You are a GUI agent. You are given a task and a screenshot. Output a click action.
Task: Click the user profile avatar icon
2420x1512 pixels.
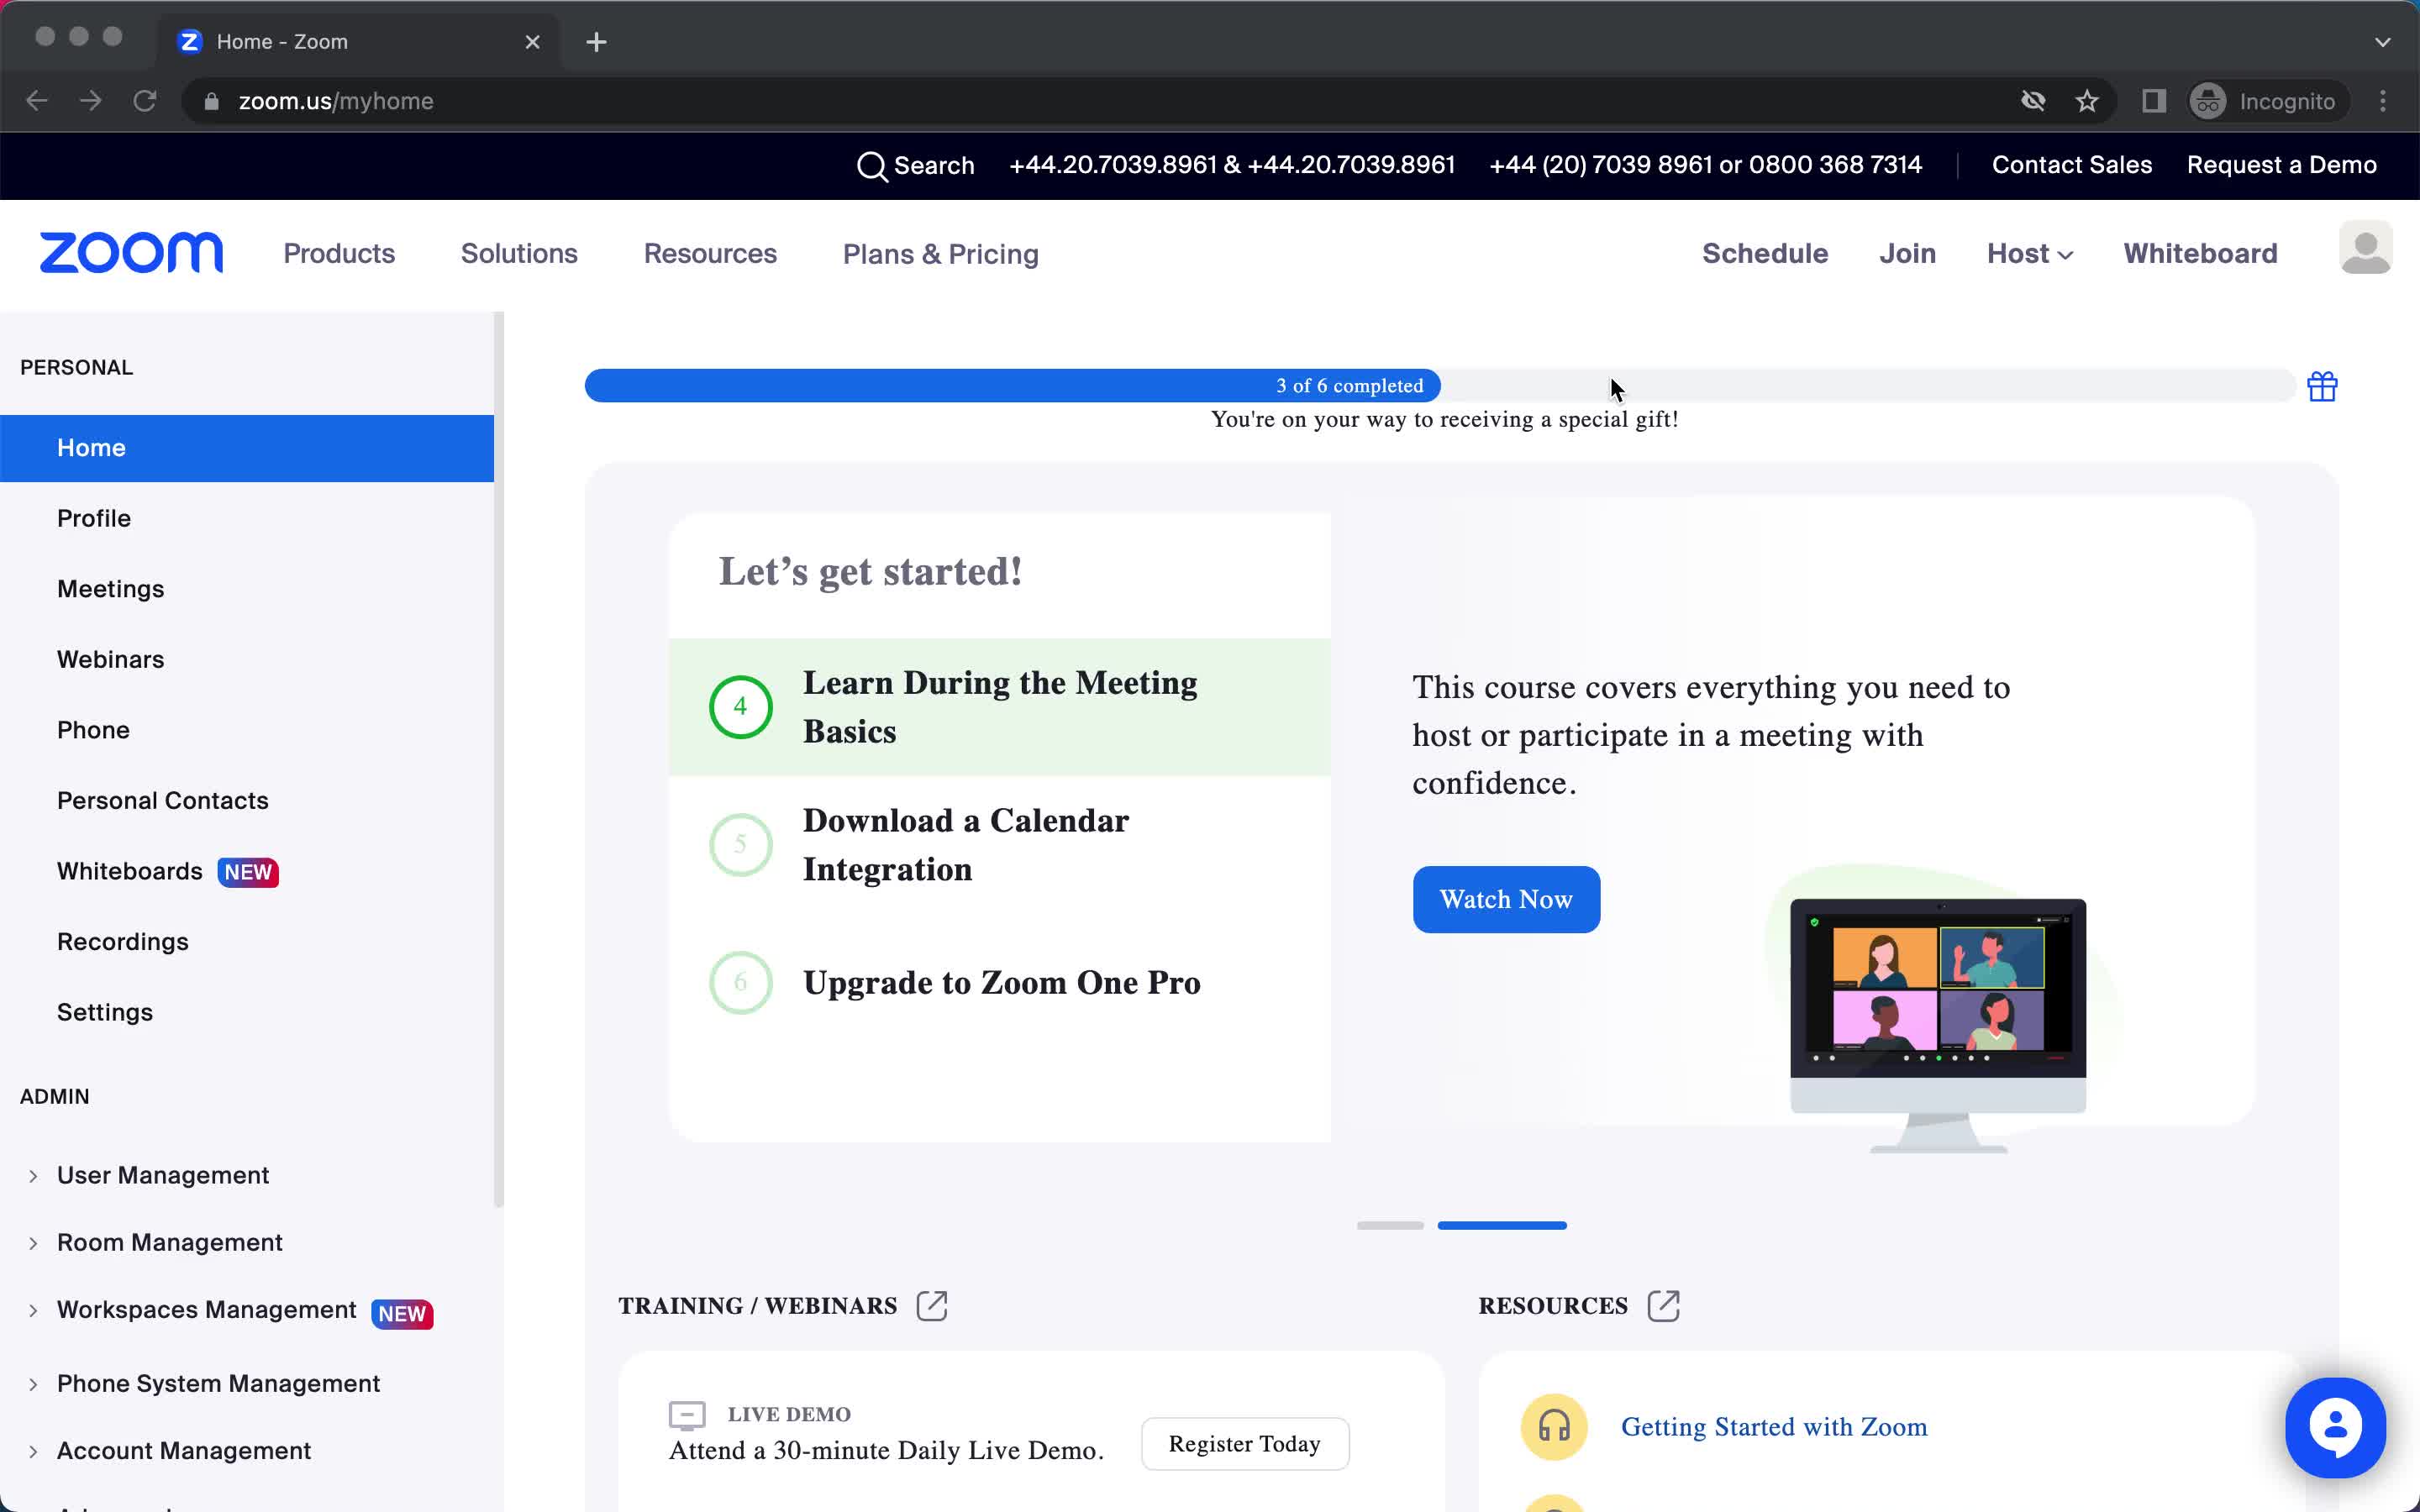click(2365, 253)
